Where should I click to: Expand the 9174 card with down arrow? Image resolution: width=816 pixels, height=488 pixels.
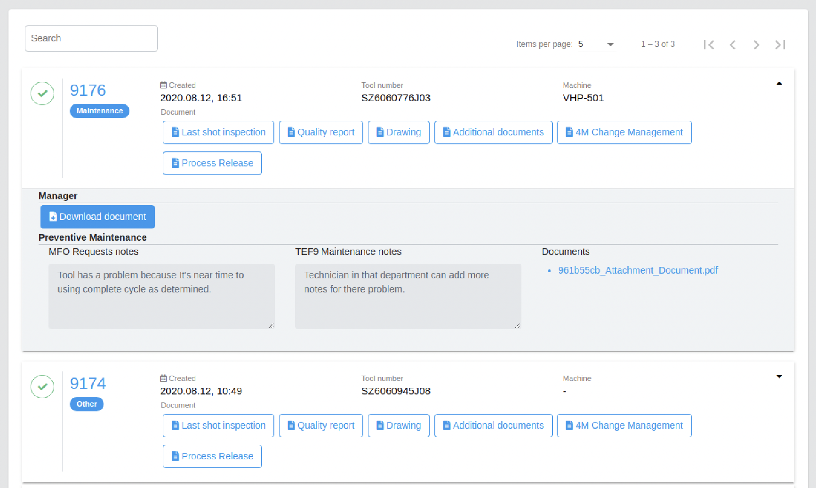pyautogui.click(x=779, y=377)
